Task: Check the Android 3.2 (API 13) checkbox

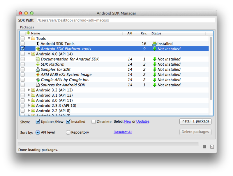Action: (23, 90)
